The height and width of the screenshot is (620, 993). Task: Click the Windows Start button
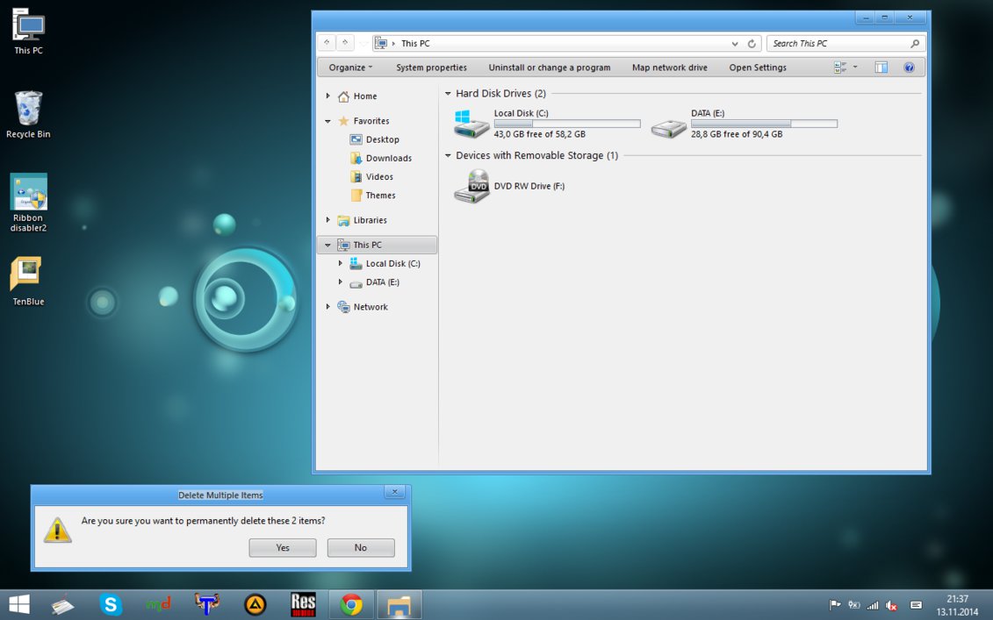(19, 605)
